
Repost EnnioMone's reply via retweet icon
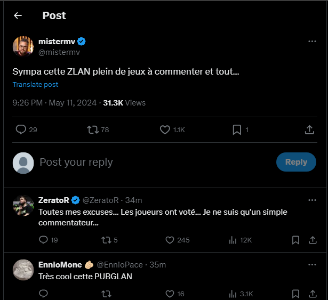(106, 294)
